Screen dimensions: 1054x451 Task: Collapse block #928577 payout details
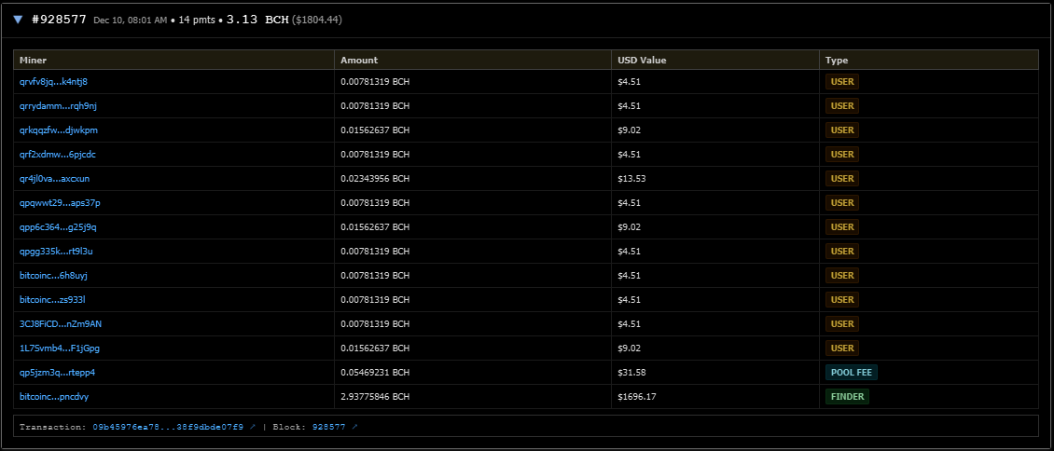click(x=18, y=20)
